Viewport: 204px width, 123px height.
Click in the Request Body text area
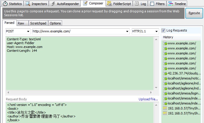tap(80, 112)
